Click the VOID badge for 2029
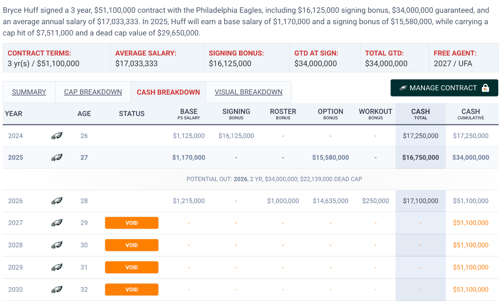The width and height of the screenshot is (502, 308). (131, 267)
